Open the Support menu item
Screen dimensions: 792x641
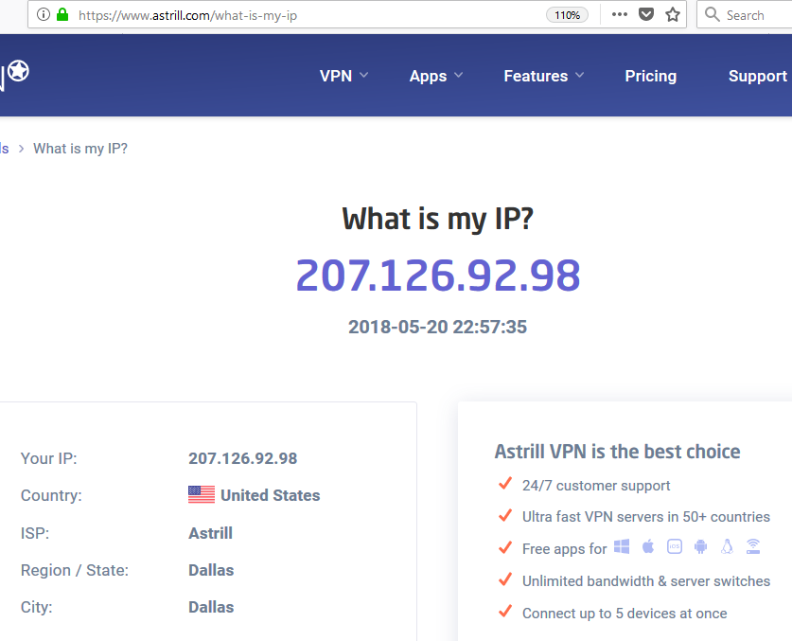[758, 76]
